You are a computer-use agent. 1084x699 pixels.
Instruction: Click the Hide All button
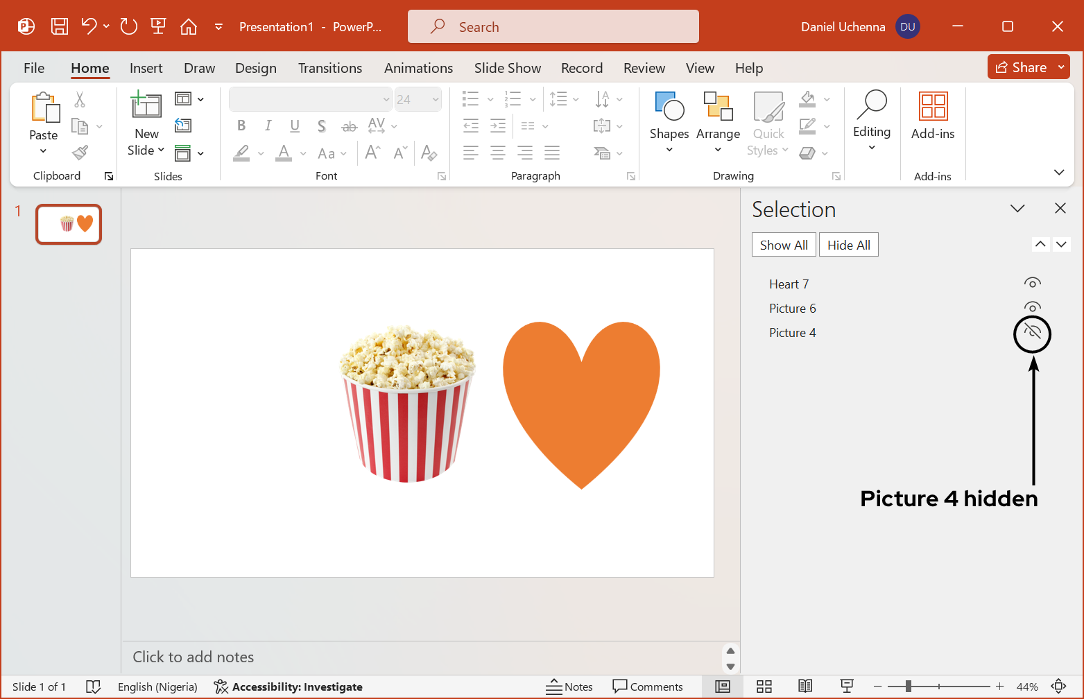click(x=848, y=244)
